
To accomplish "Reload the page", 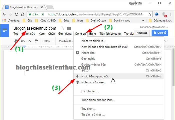I will [x=16, y=14].
